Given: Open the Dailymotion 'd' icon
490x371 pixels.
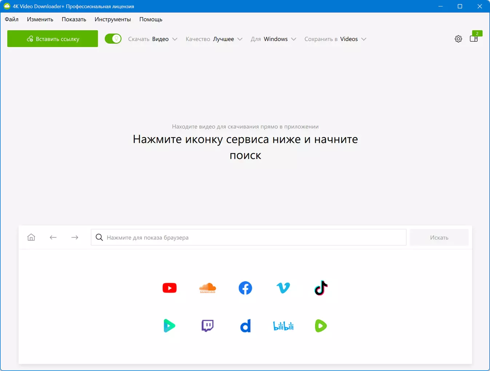Looking at the screenshot, I should coord(246,326).
